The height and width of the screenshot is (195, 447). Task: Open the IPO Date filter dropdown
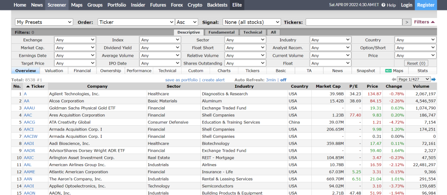[160, 63]
